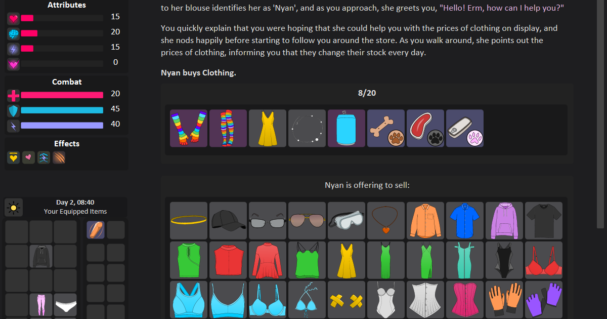
Task: Click the yellow heart halo effect icon
Action: coord(14,157)
